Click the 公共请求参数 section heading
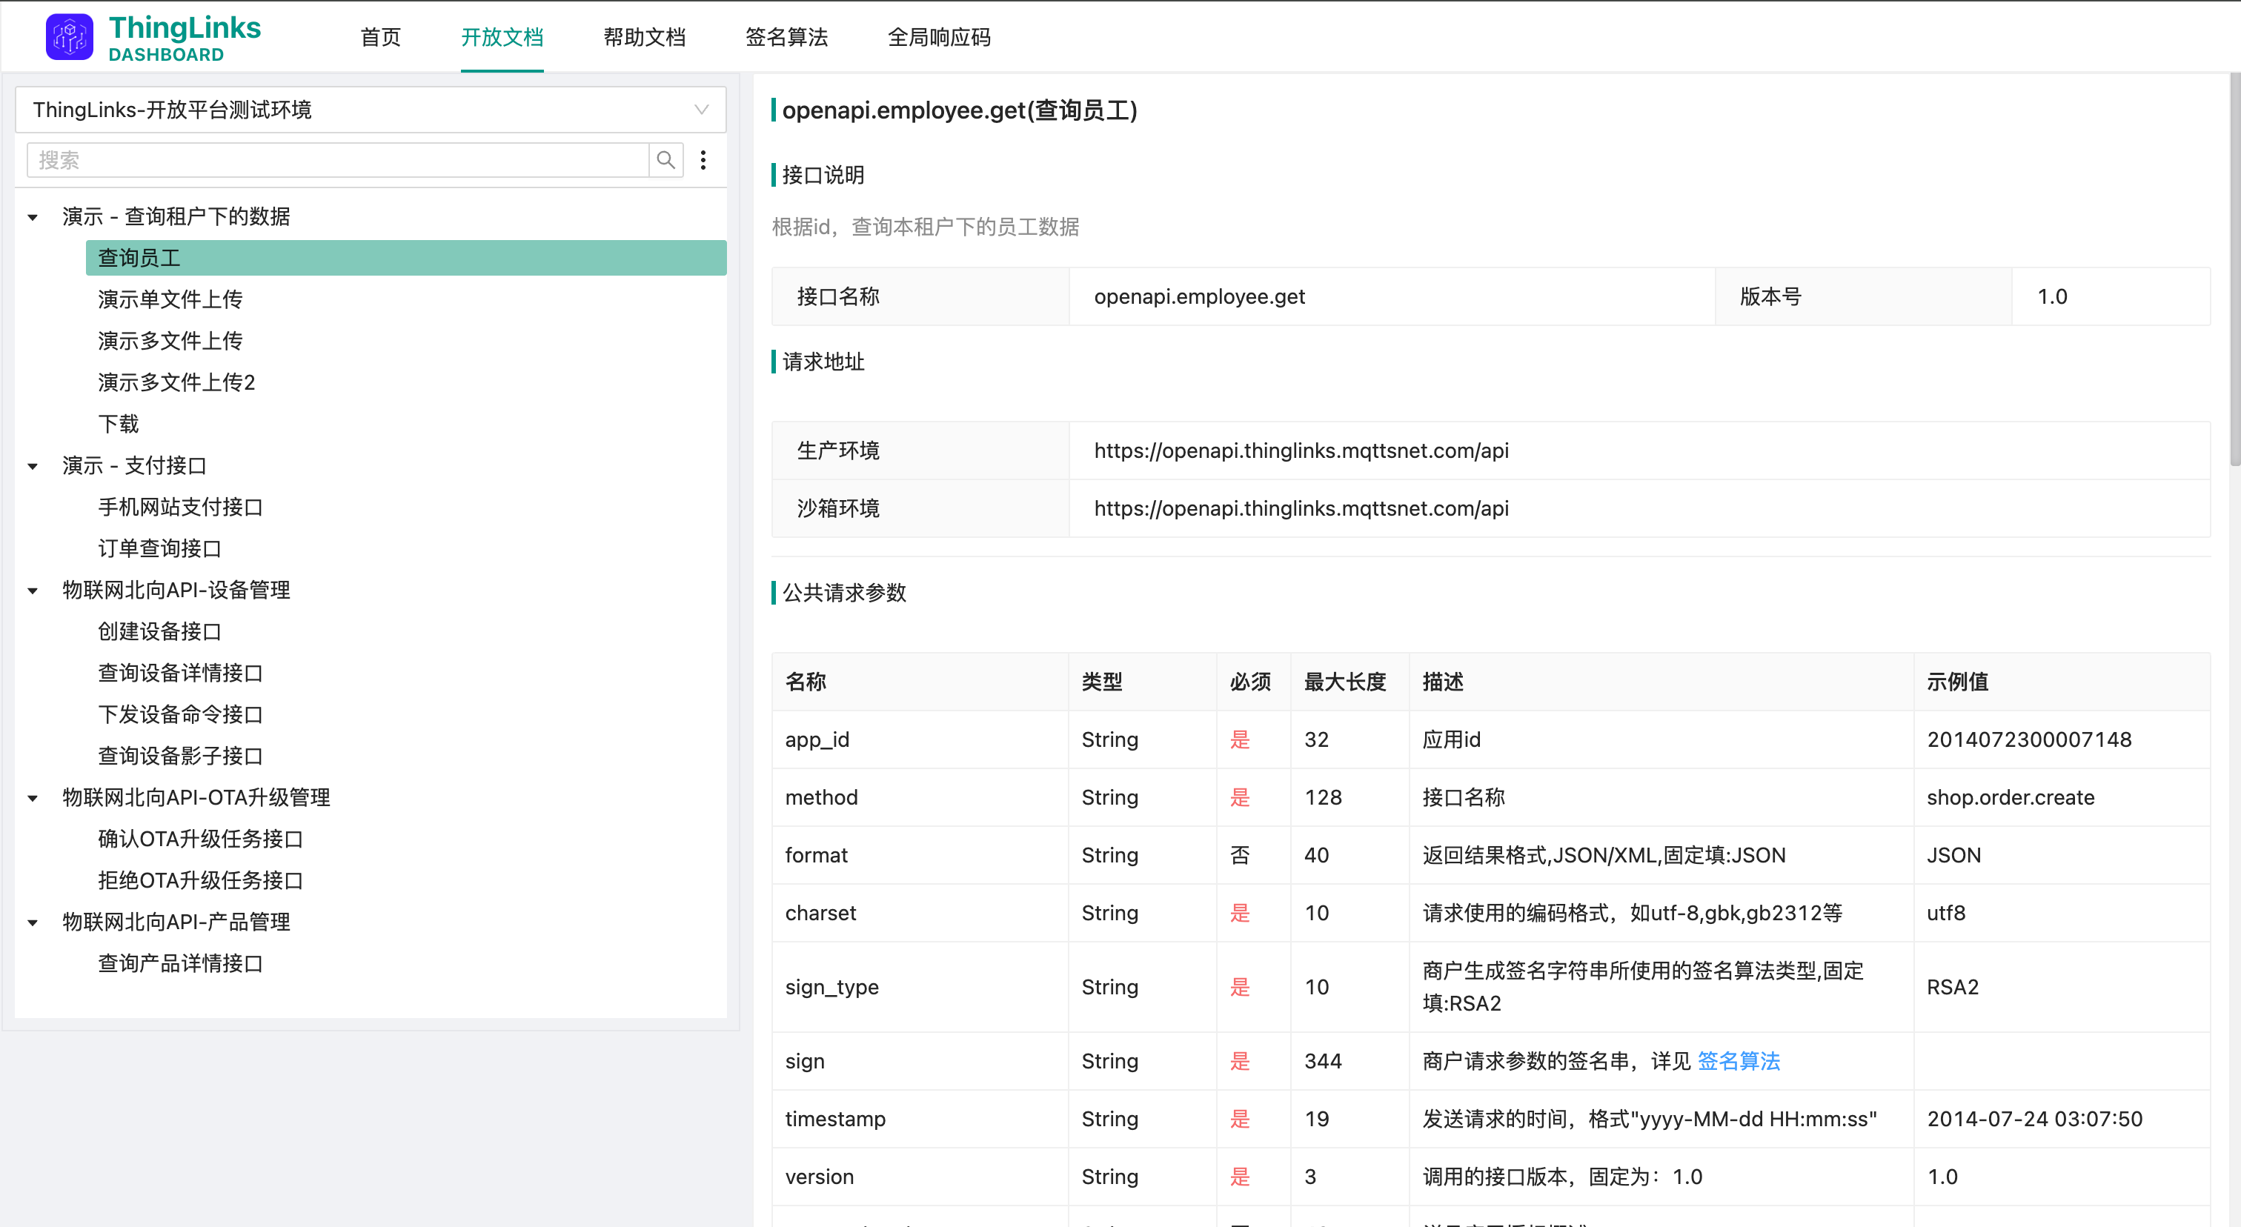This screenshot has height=1227, width=2241. 844,593
